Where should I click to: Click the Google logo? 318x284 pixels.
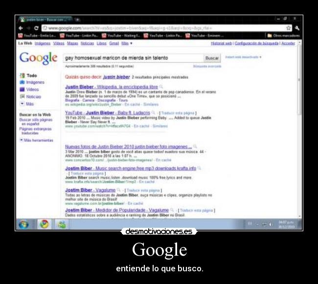(x=38, y=58)
